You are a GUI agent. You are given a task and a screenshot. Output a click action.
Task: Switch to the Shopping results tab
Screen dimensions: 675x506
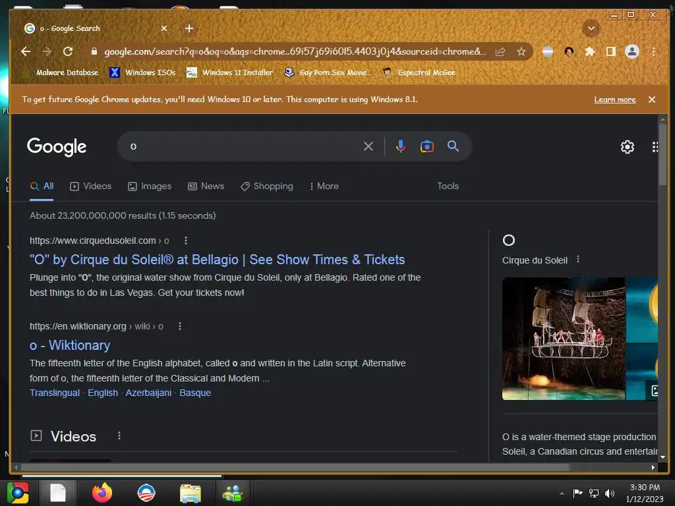click(267, 186)
